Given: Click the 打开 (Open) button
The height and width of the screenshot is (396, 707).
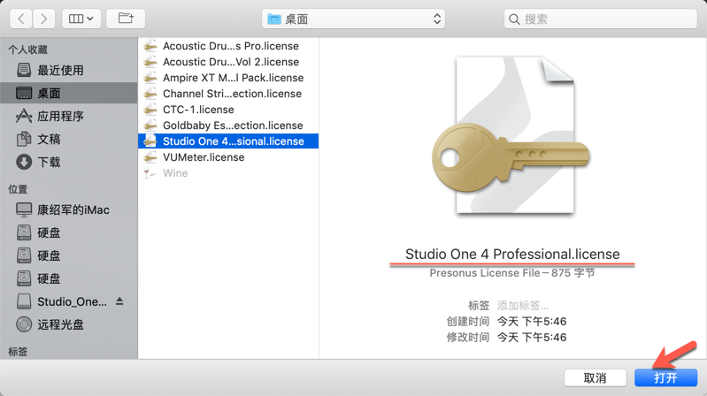Looking at the screenshot, I should (666, 377).
